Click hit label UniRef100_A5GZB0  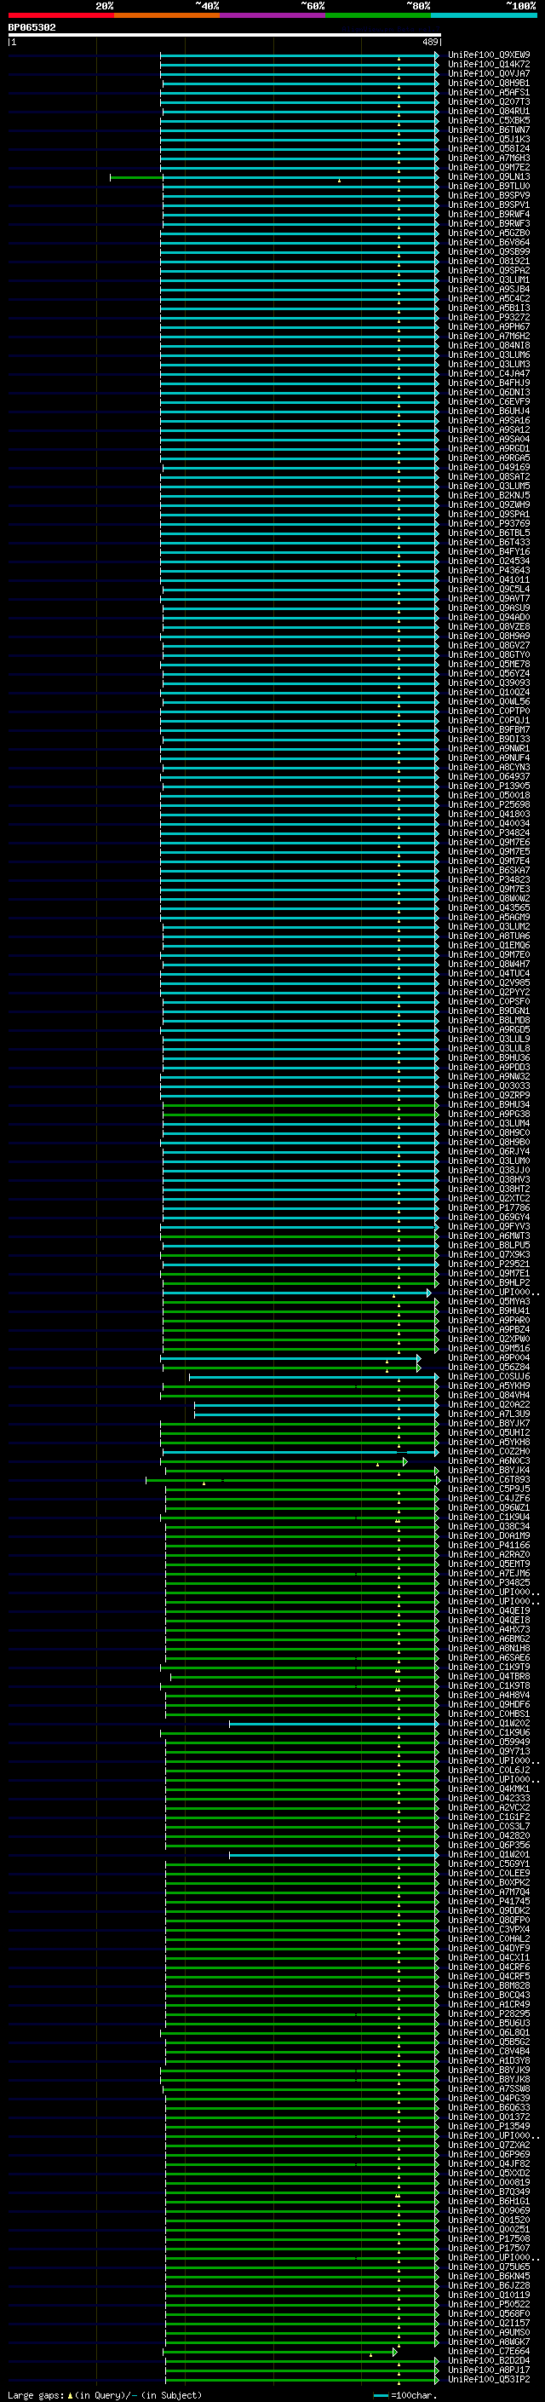tap(489, 233)
